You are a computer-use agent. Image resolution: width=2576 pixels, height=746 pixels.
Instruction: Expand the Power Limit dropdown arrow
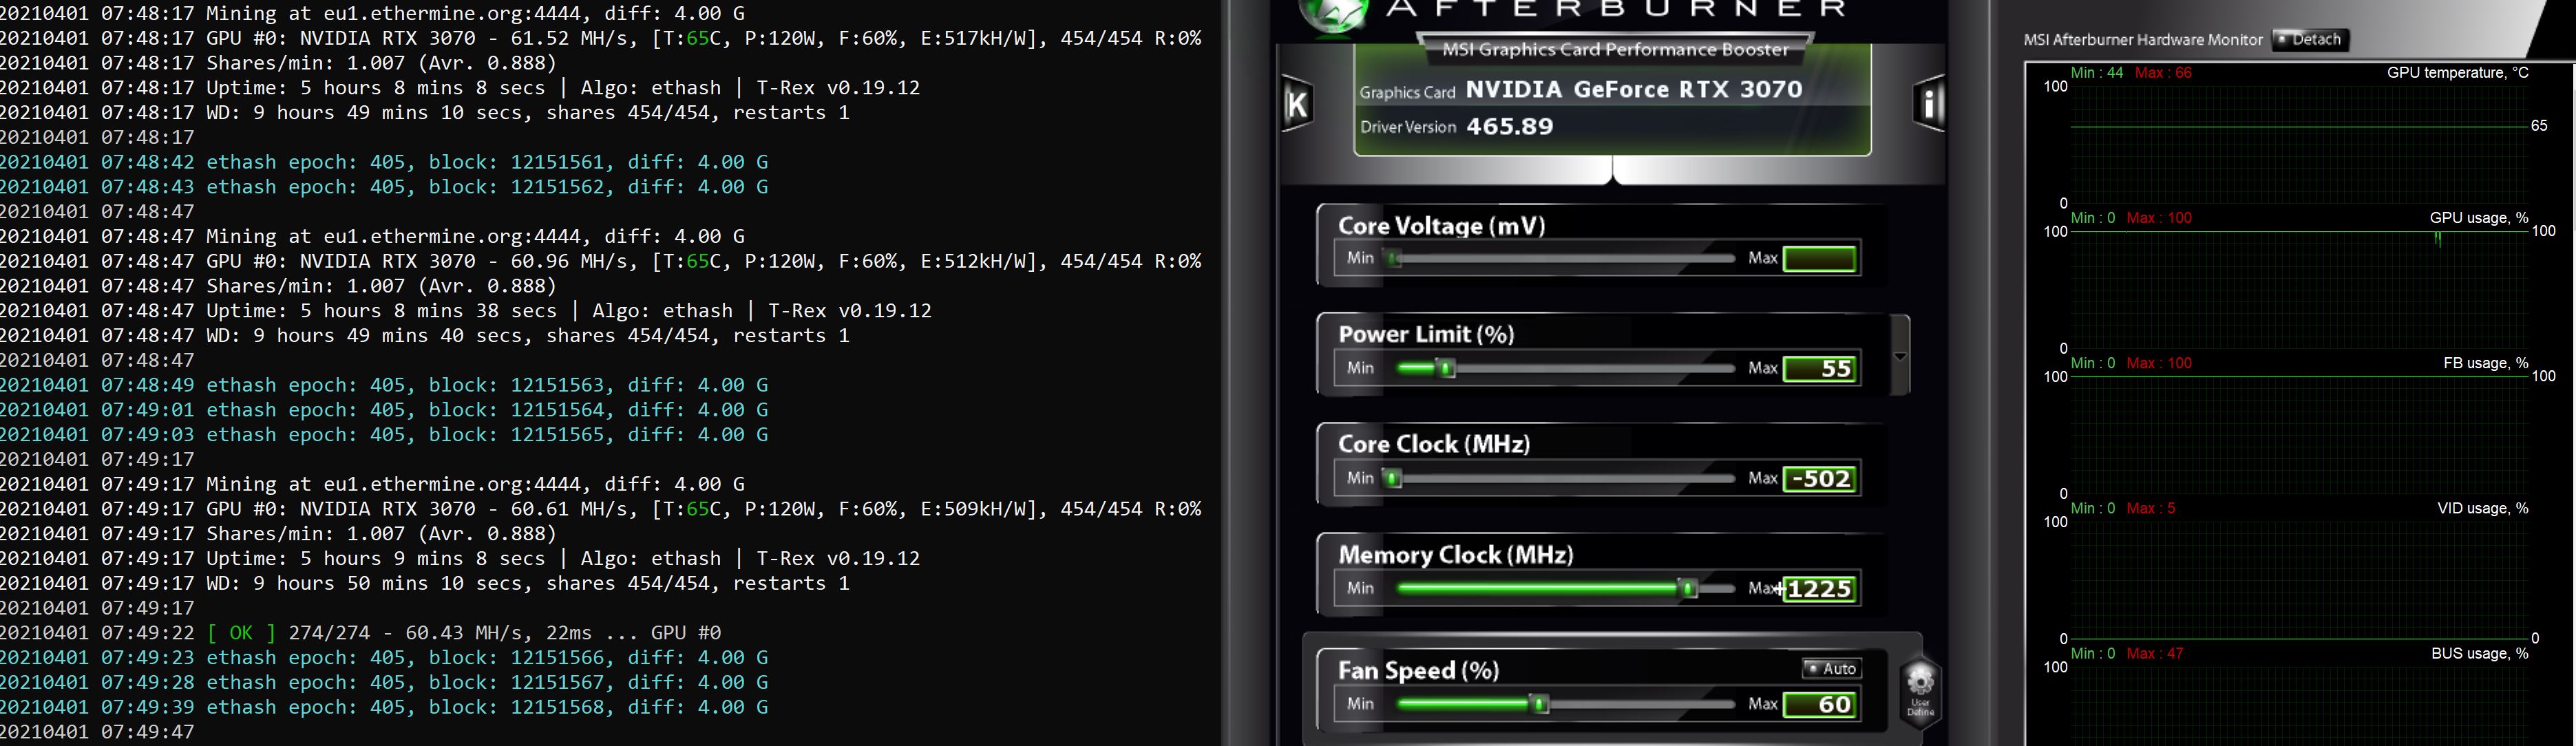[x=1900, y=356]
